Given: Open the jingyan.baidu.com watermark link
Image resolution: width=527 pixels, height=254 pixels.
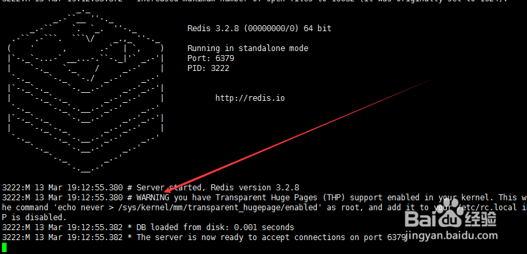Looking at the screenshot, I should point(451,236).
